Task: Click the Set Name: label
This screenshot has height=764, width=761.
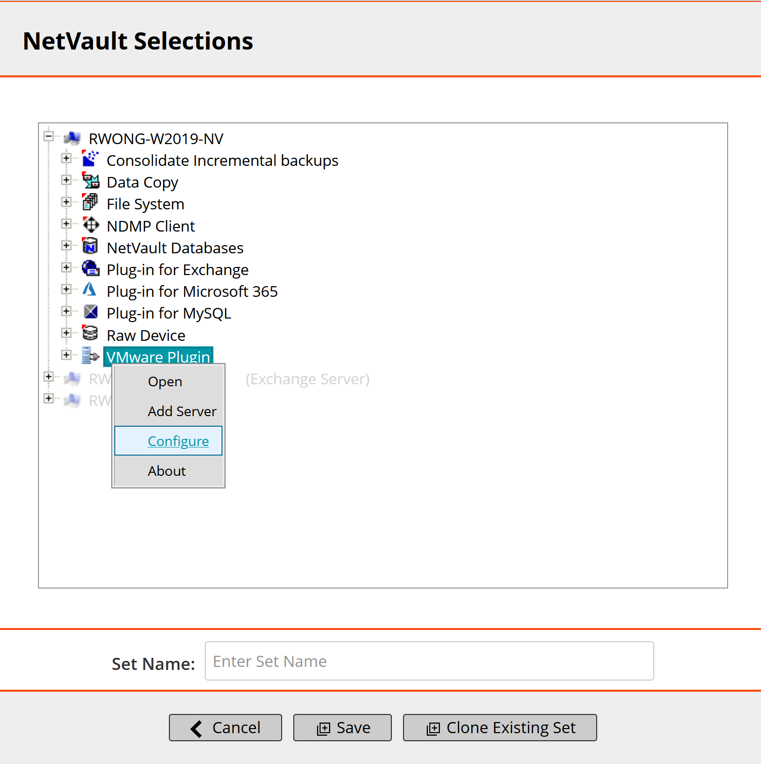Action: tap(153, 664)
